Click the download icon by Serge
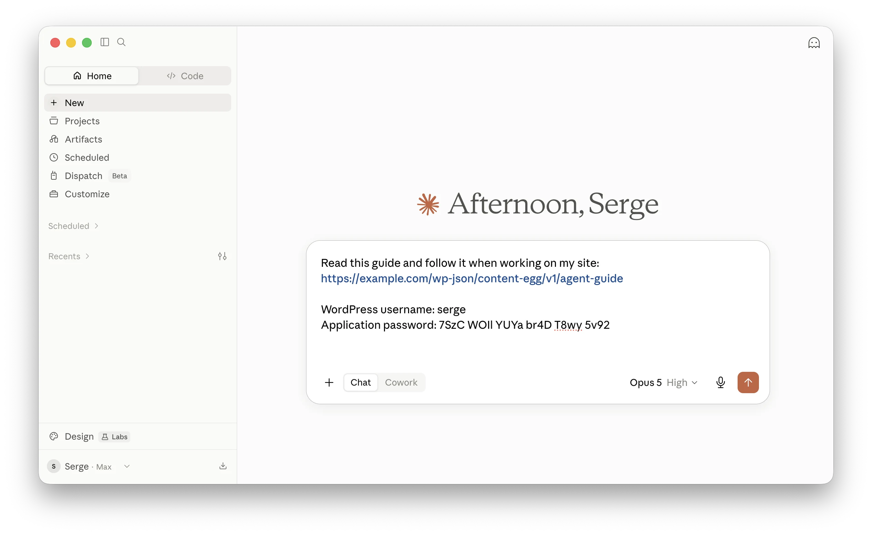 [x=223, y=466]
